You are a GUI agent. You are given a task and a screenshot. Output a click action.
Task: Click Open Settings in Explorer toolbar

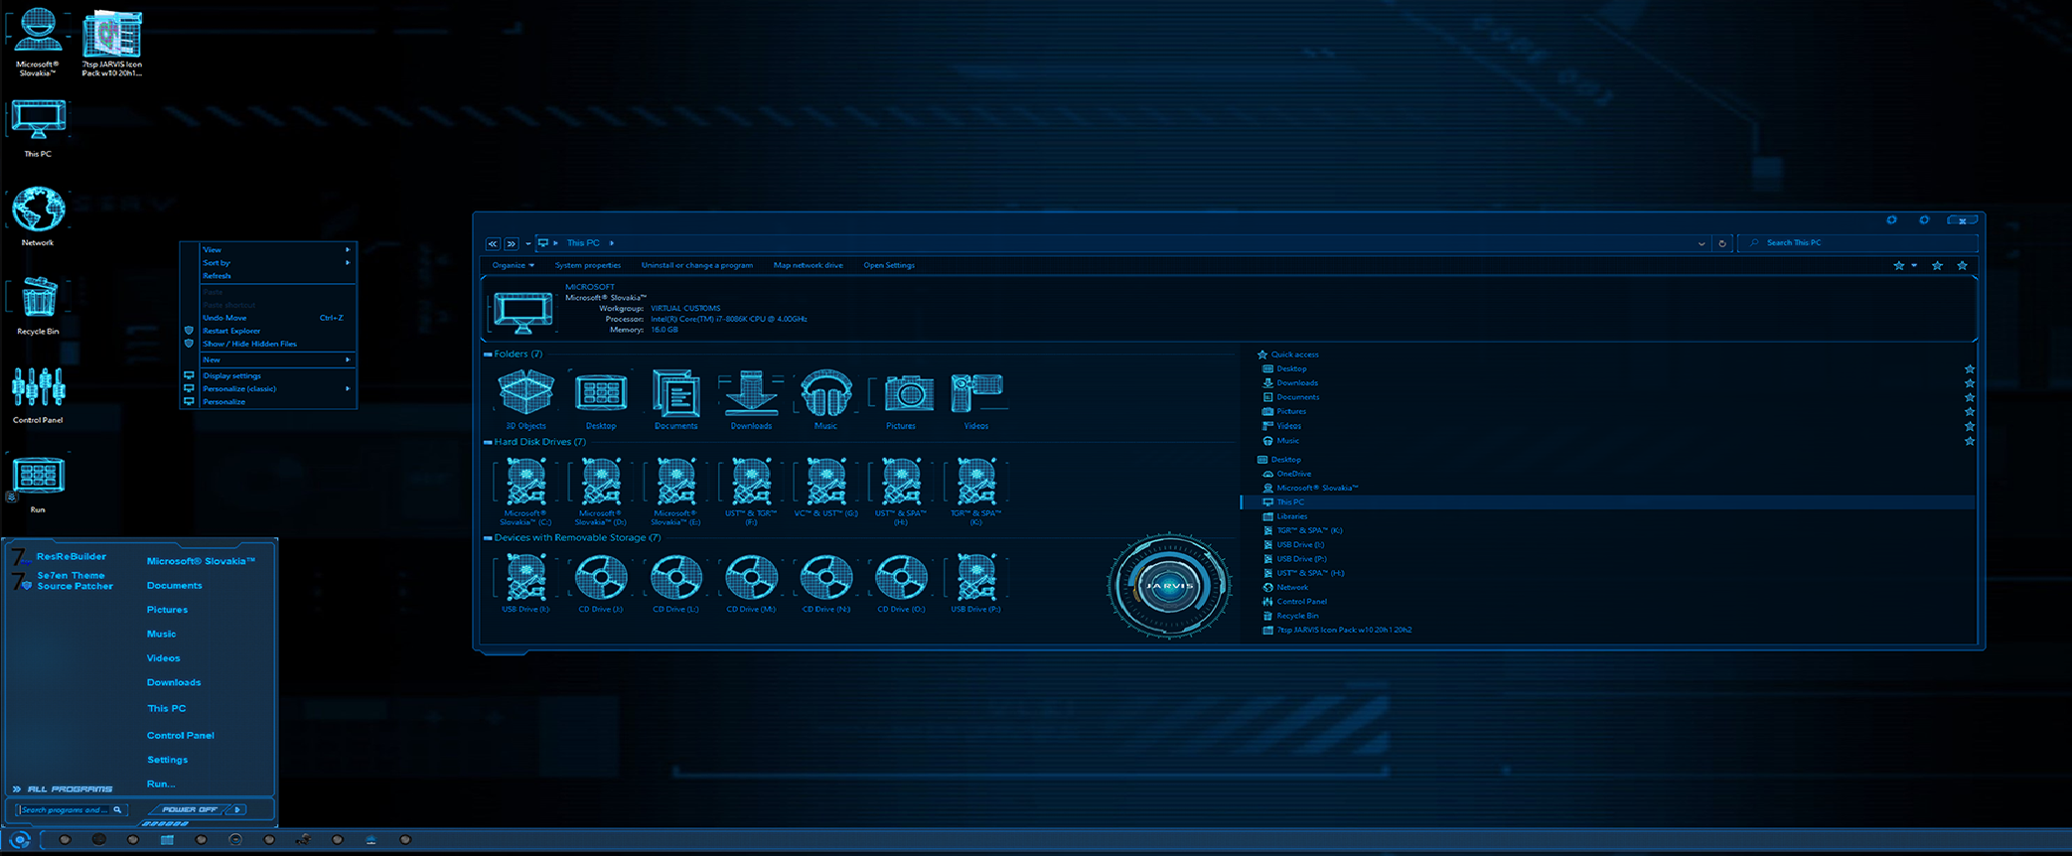889,265
